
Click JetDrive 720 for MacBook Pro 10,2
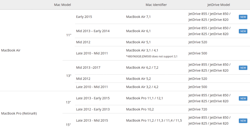(197, 109)
